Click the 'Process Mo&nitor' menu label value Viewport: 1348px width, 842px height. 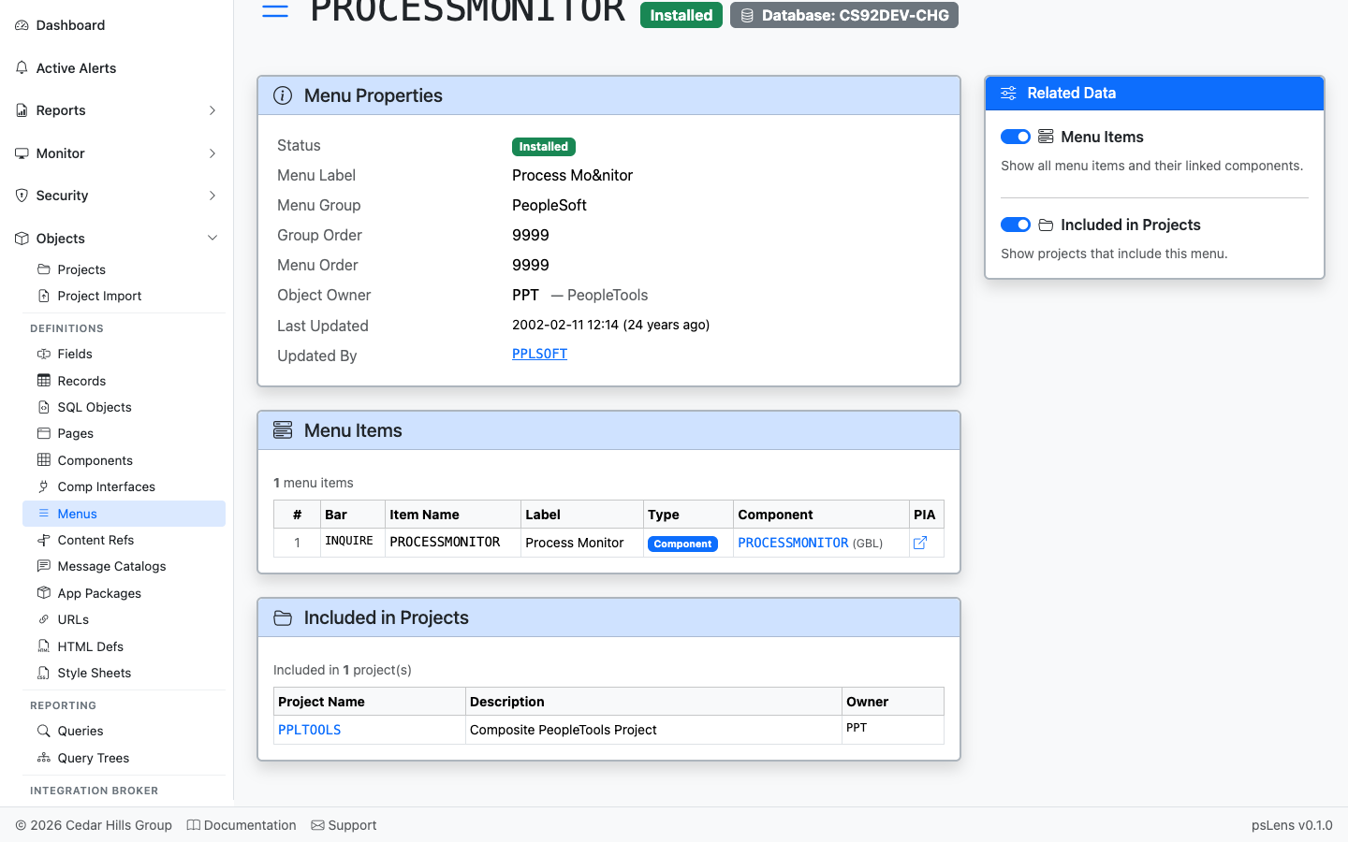572,175
